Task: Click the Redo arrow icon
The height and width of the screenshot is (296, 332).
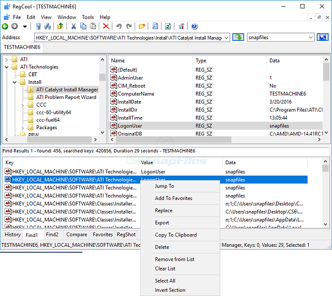Action: [x=129, y=26]
